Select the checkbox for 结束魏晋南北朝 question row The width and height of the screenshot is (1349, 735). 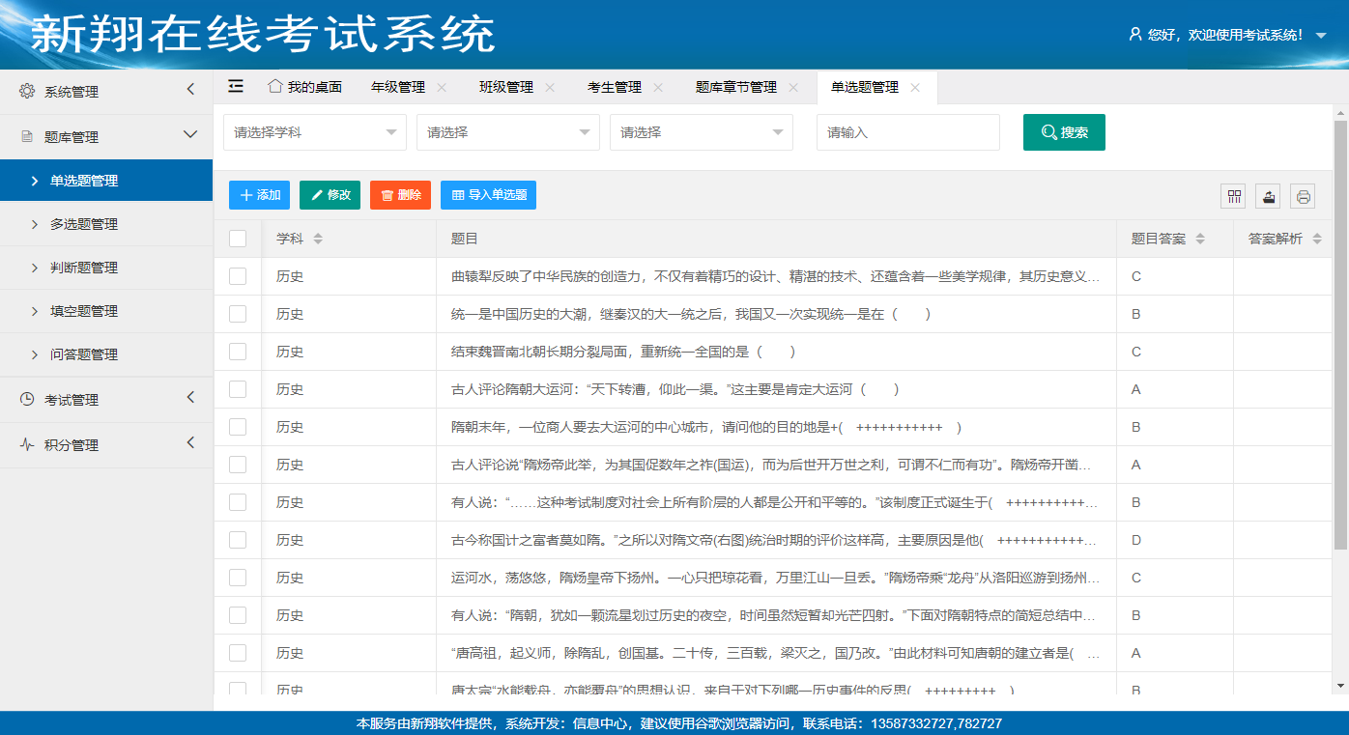(x=238, y=352)
